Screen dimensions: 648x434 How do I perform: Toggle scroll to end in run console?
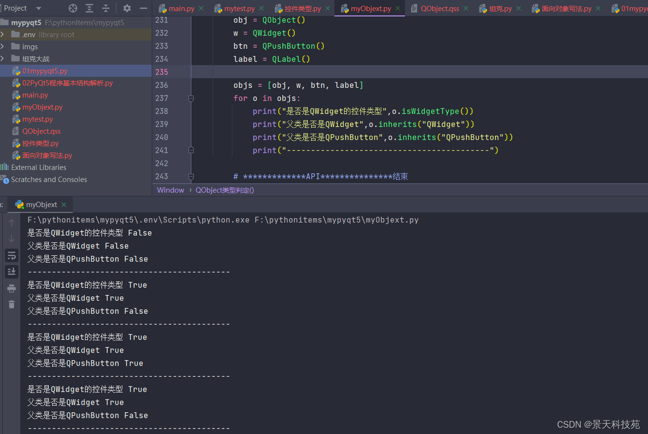tap(12, 272)
